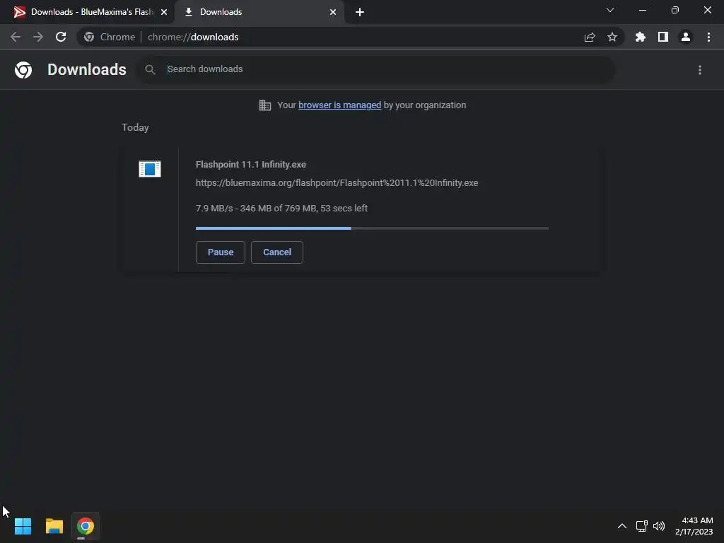Open a new tab
Image resolution: width=724 pixels, height=543 pixels.
pyautogui.click(x=360, y=12)
